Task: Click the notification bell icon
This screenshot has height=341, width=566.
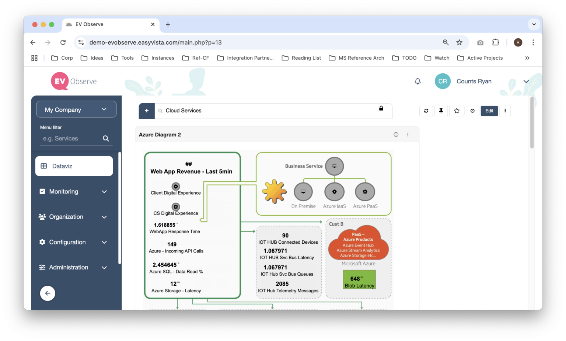Action: coord(417,81)
